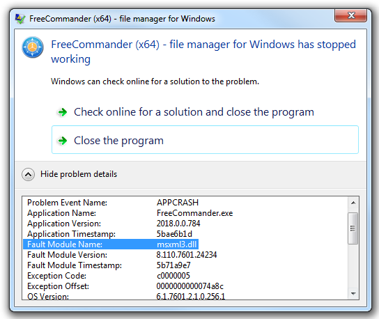The image size is (379, 319).
Task: Click the 000000000074a8c offset value
Action: (190, 286)
